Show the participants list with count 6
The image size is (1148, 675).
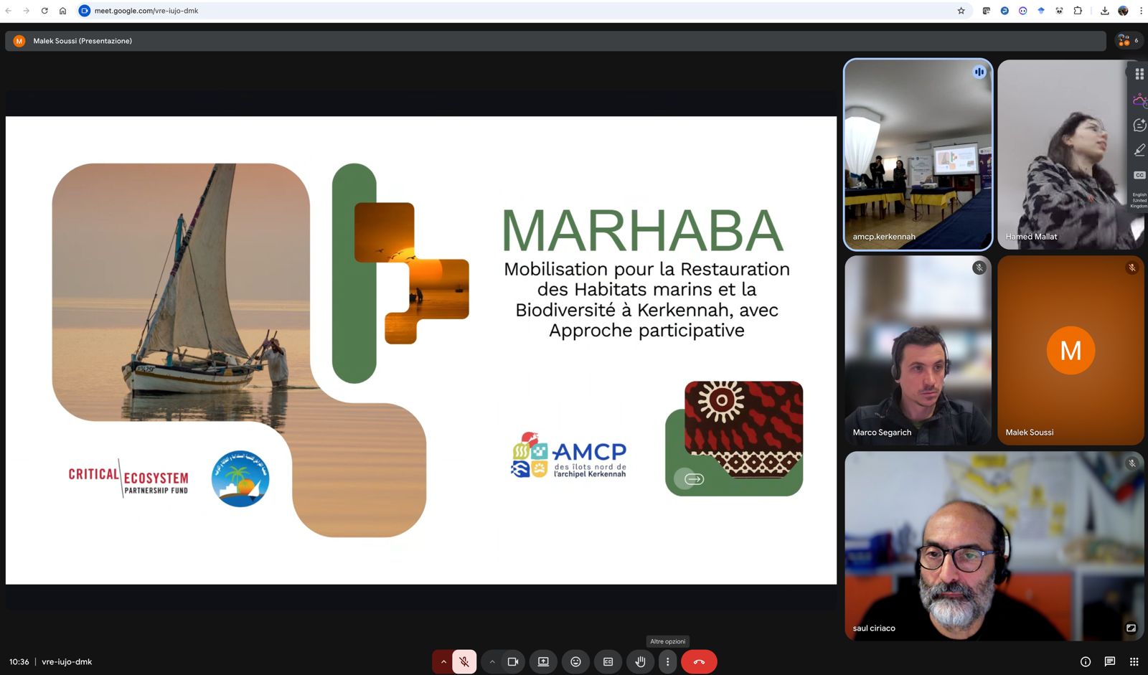click(1127, 41)
